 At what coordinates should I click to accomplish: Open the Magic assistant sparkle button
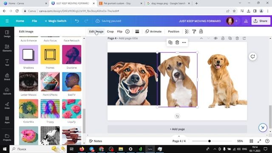pyautogui.click(x=263, y=127)
